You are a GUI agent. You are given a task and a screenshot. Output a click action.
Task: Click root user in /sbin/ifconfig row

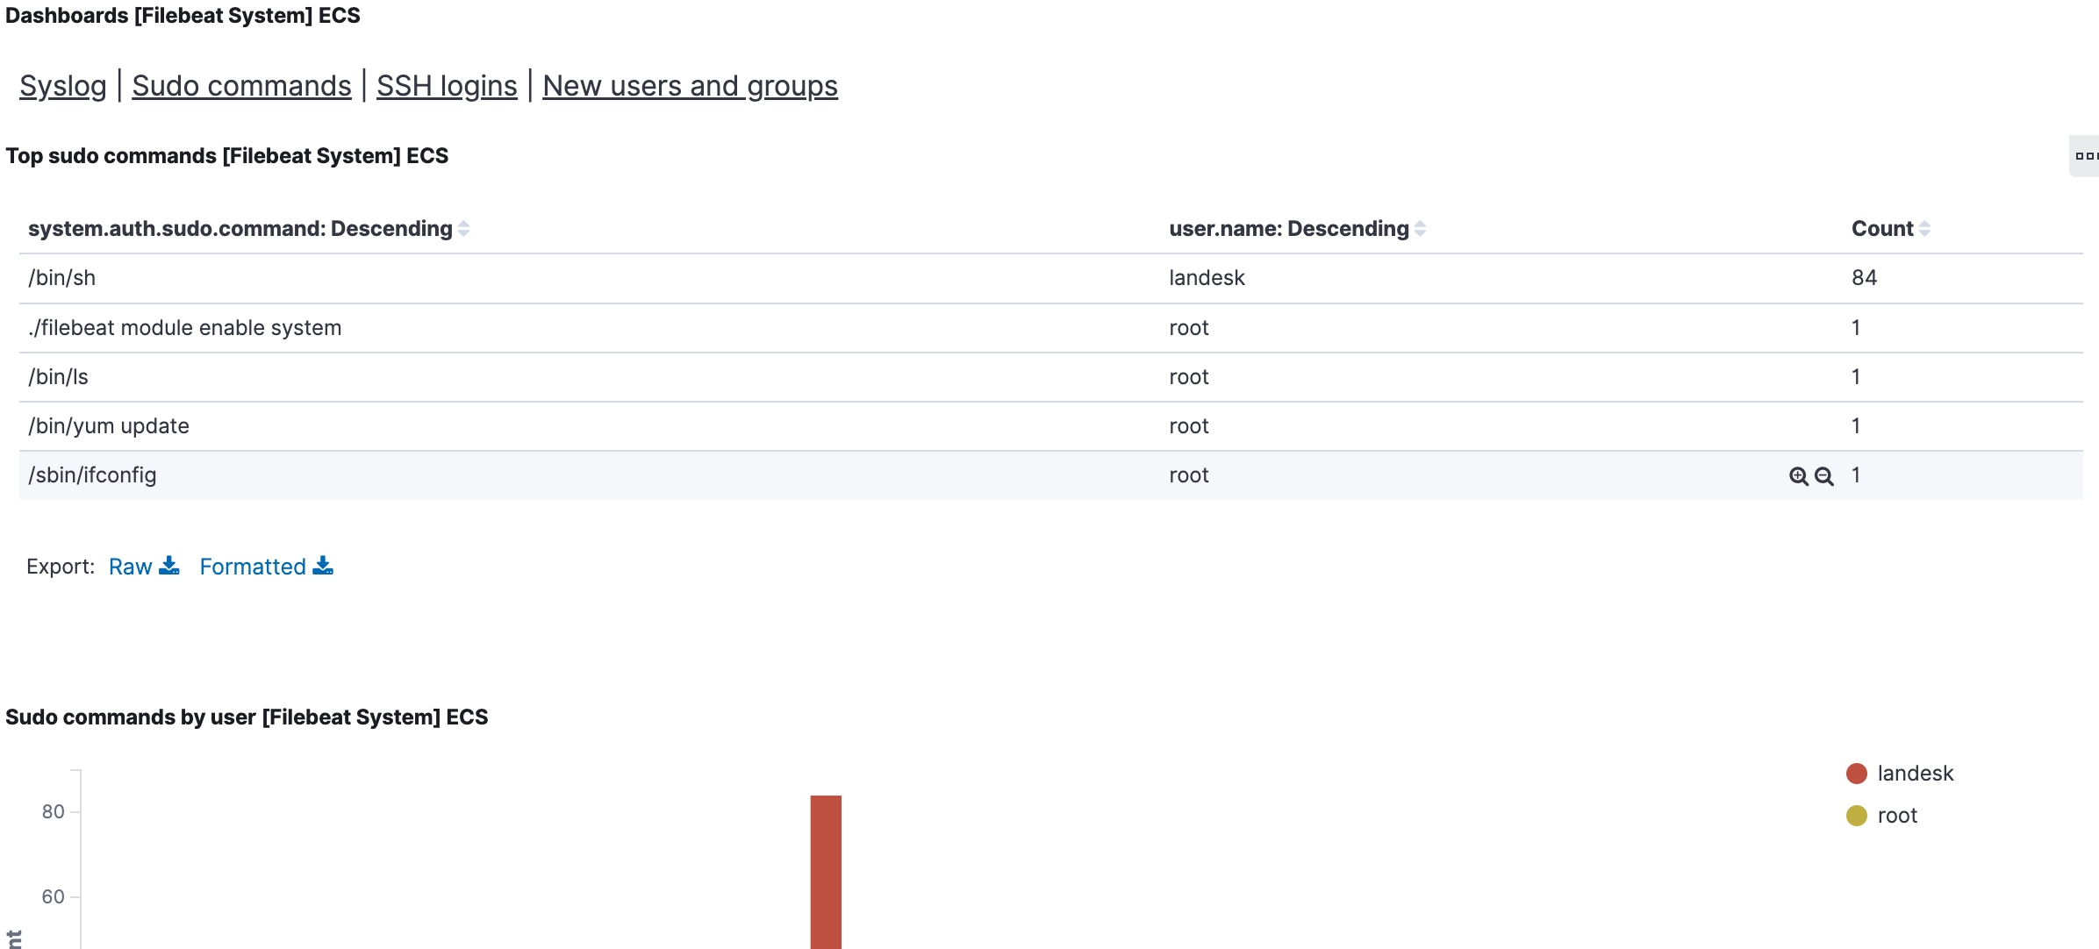[1189, 475]
